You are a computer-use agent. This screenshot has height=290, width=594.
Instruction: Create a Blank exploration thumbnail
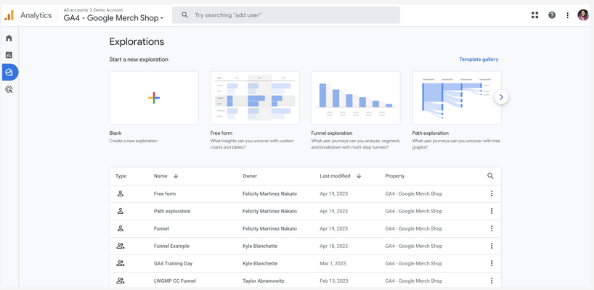(x=154, y=98)
